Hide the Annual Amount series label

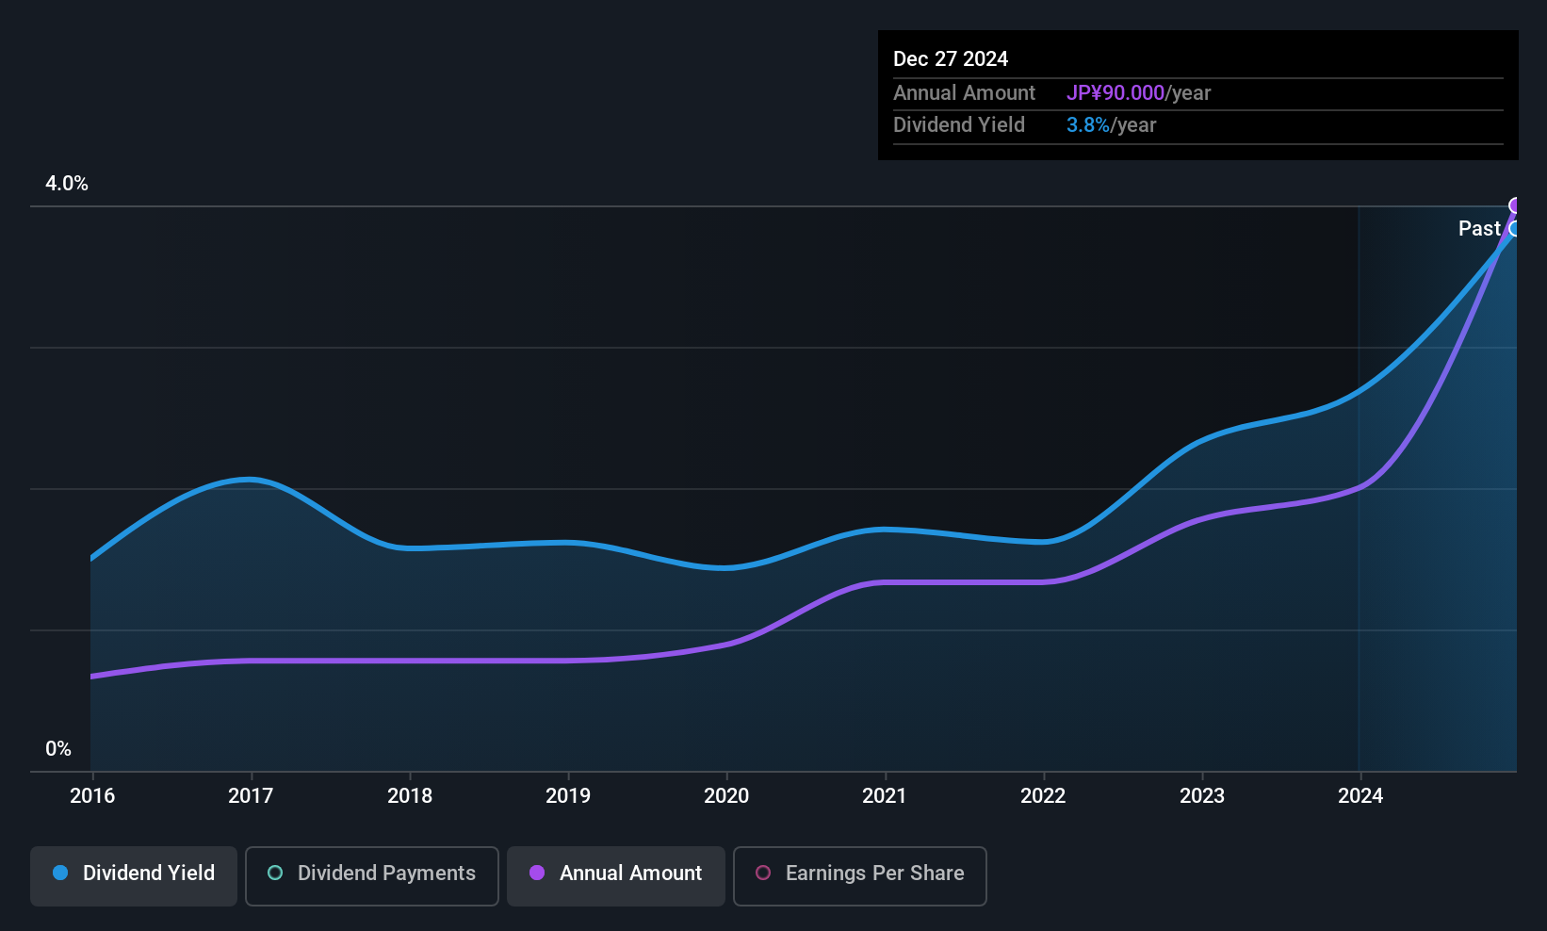[630, 874]
